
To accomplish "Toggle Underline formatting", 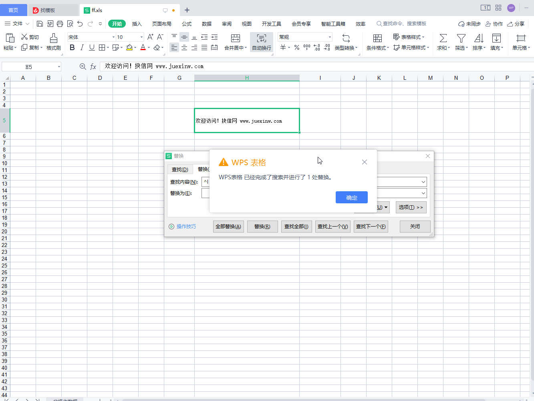I will (92, 48).
